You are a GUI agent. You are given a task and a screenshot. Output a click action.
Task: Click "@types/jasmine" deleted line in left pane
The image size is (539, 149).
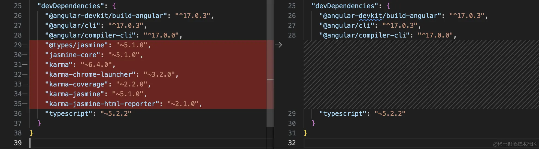(98, 45)
